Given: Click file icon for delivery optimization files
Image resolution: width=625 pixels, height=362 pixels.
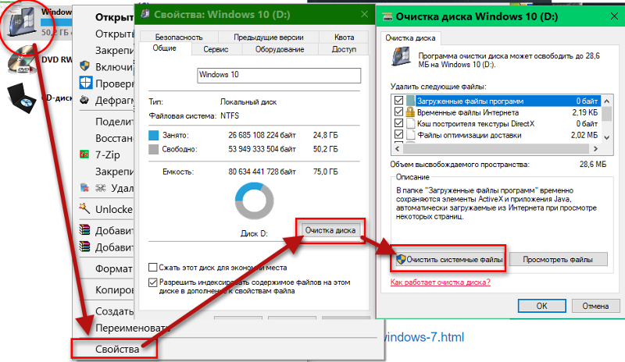Looking at the screenshot, I should (410, 135).
